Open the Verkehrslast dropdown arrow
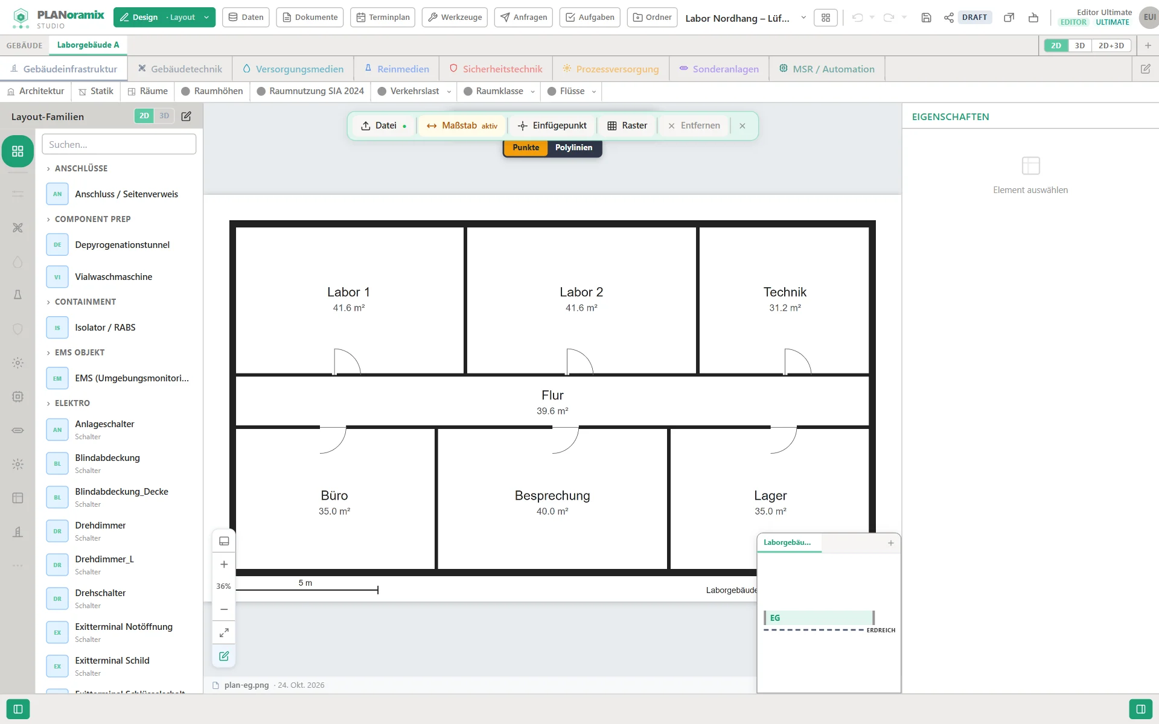 tap(449, 92)
